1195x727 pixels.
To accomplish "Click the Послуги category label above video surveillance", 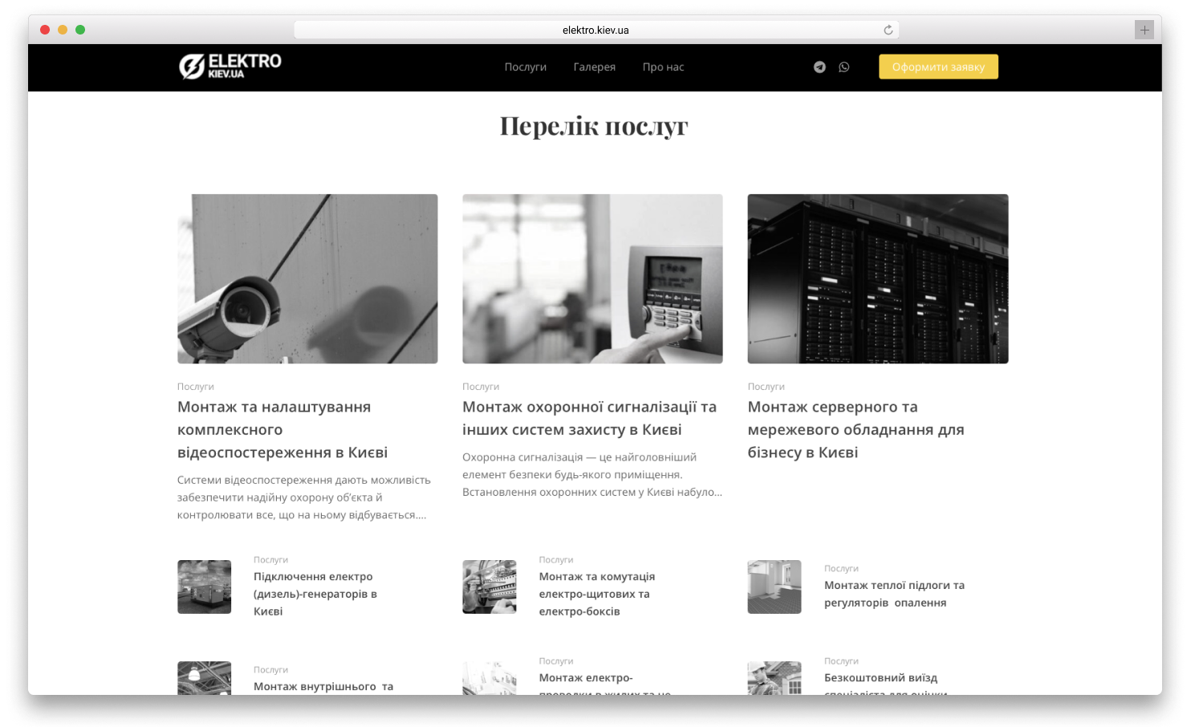I will pyautogui.click(x=195, y=387).
